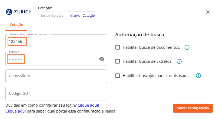Switch to the Cotação tab
Screen dimensions: 216x119
click(x=16, y=25)
